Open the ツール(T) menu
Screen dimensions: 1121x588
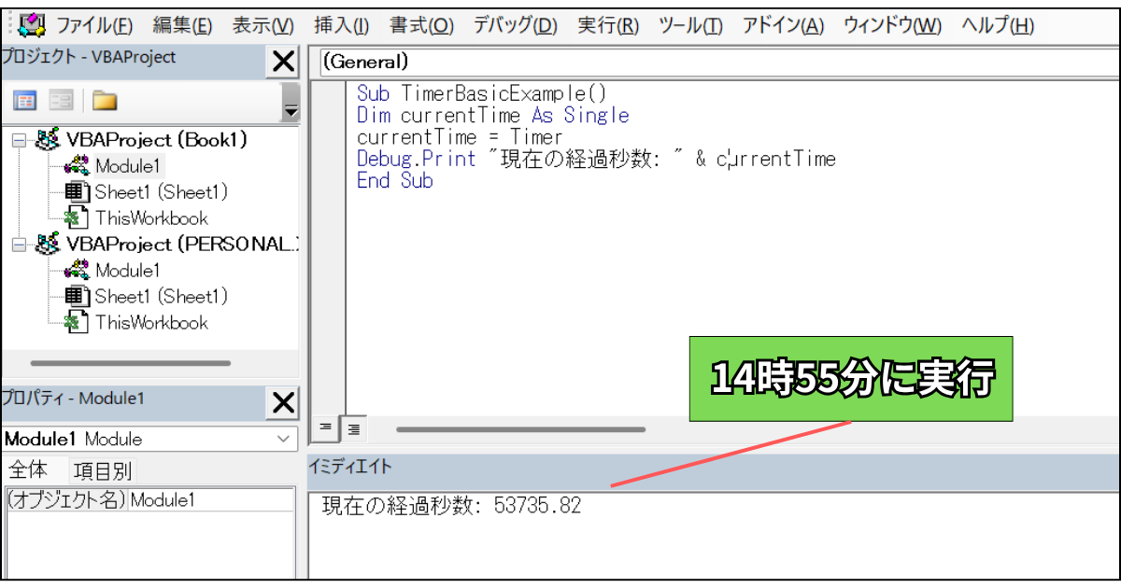(690, 24)
